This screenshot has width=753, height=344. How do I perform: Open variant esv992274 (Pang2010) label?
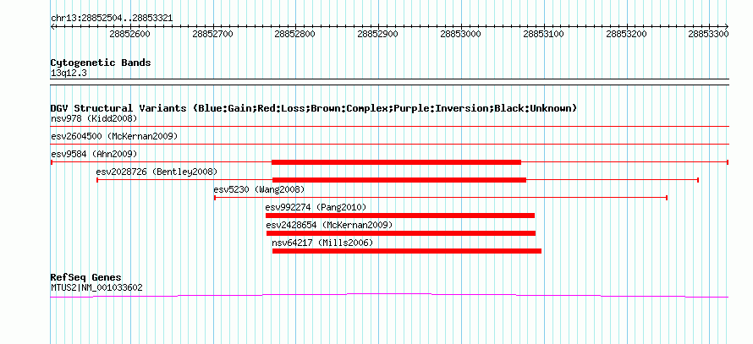tap(316, 207)
